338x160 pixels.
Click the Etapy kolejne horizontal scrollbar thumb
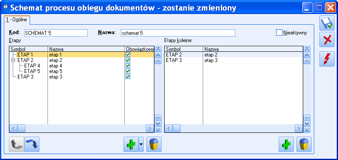click(x=176, y=129)
